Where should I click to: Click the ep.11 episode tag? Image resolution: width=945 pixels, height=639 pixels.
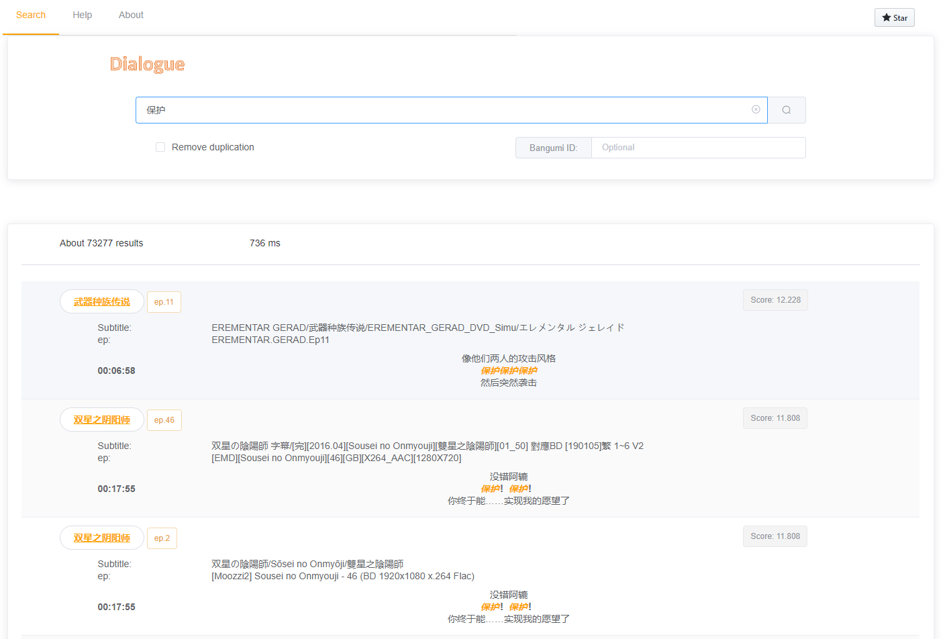pos(164,302)
